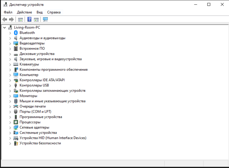Open the Справка menu

[54, 12]
